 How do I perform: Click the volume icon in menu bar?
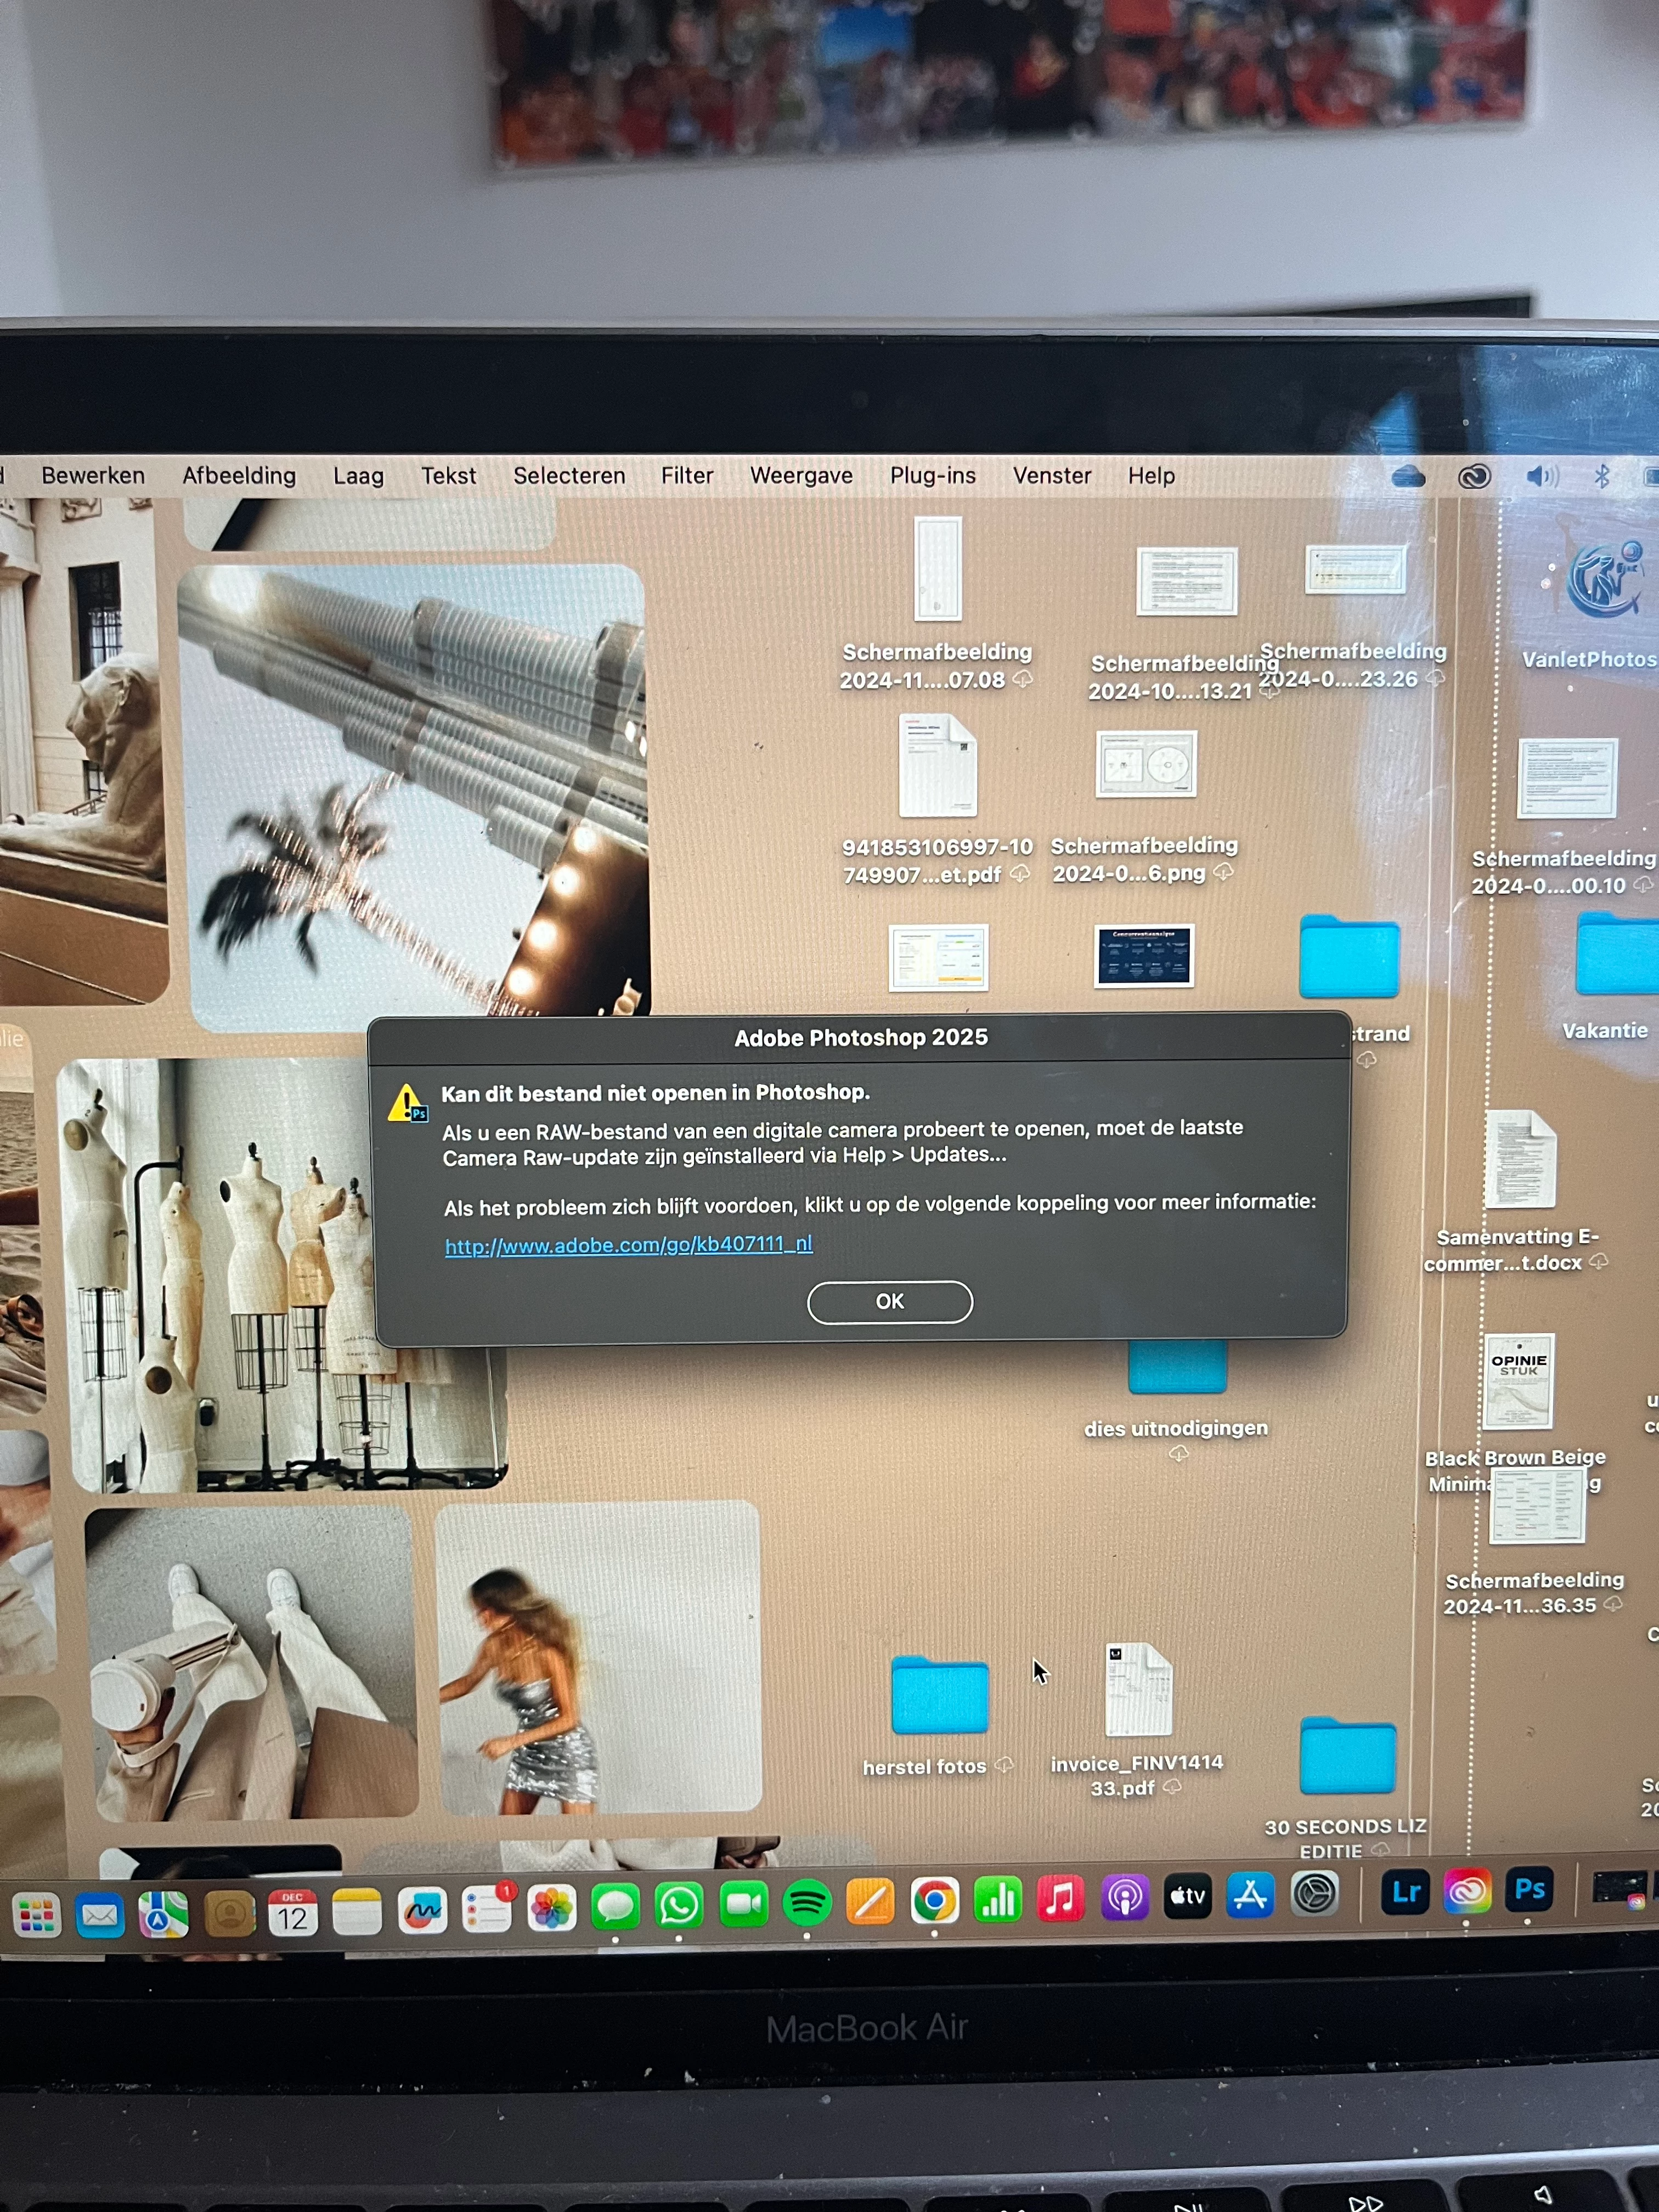click(x=1541, y=477)
